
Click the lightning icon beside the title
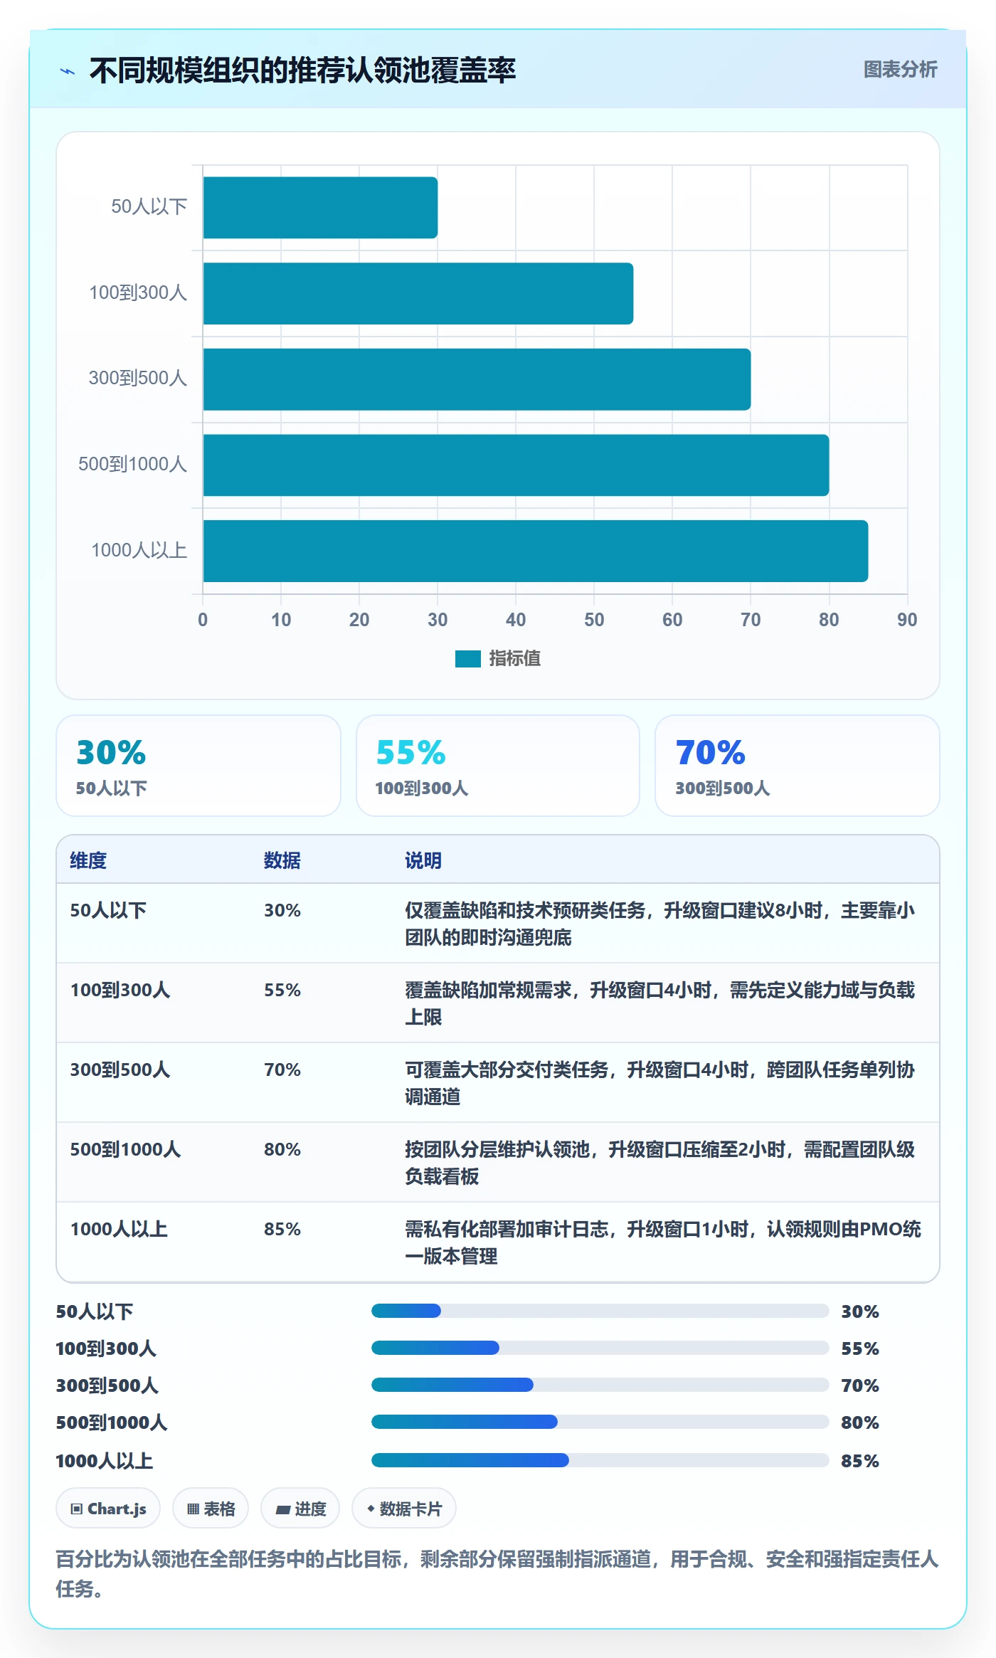68,71
